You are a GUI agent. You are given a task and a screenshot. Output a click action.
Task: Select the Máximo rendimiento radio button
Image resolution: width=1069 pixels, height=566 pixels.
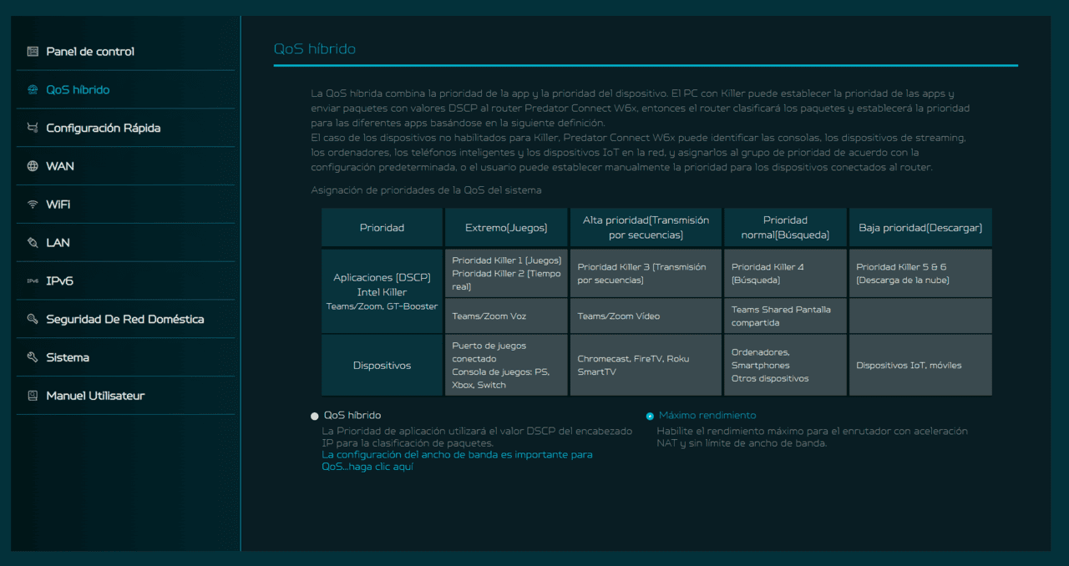tap(650, 416)
